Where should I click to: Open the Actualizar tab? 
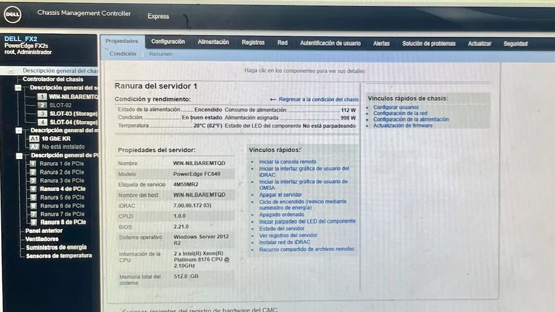(x=480, y=44)
